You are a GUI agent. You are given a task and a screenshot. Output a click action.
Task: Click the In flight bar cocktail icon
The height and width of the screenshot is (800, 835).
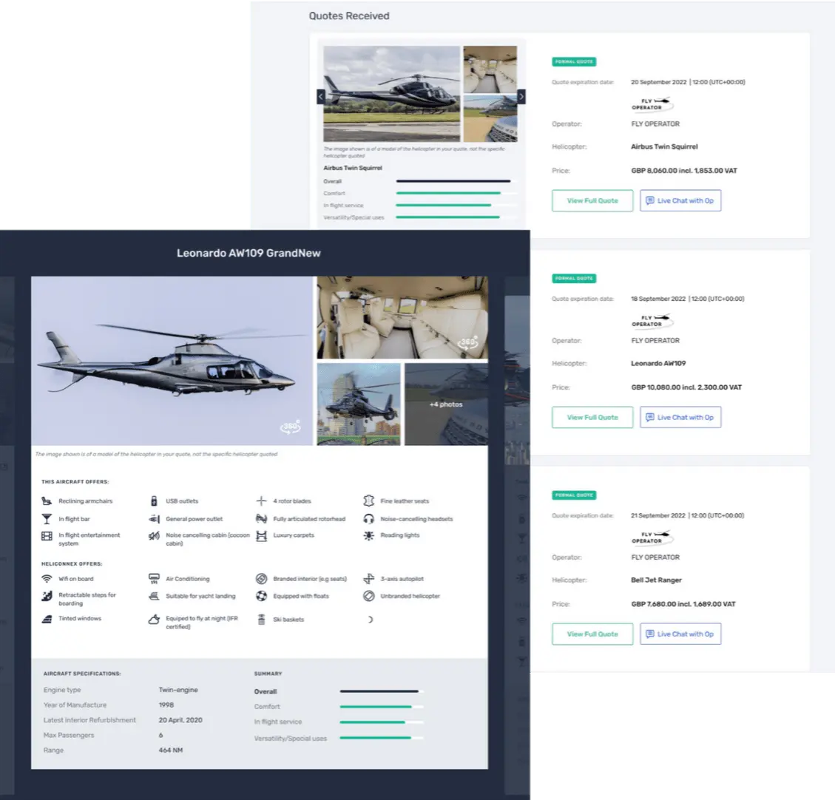(47, 519)
